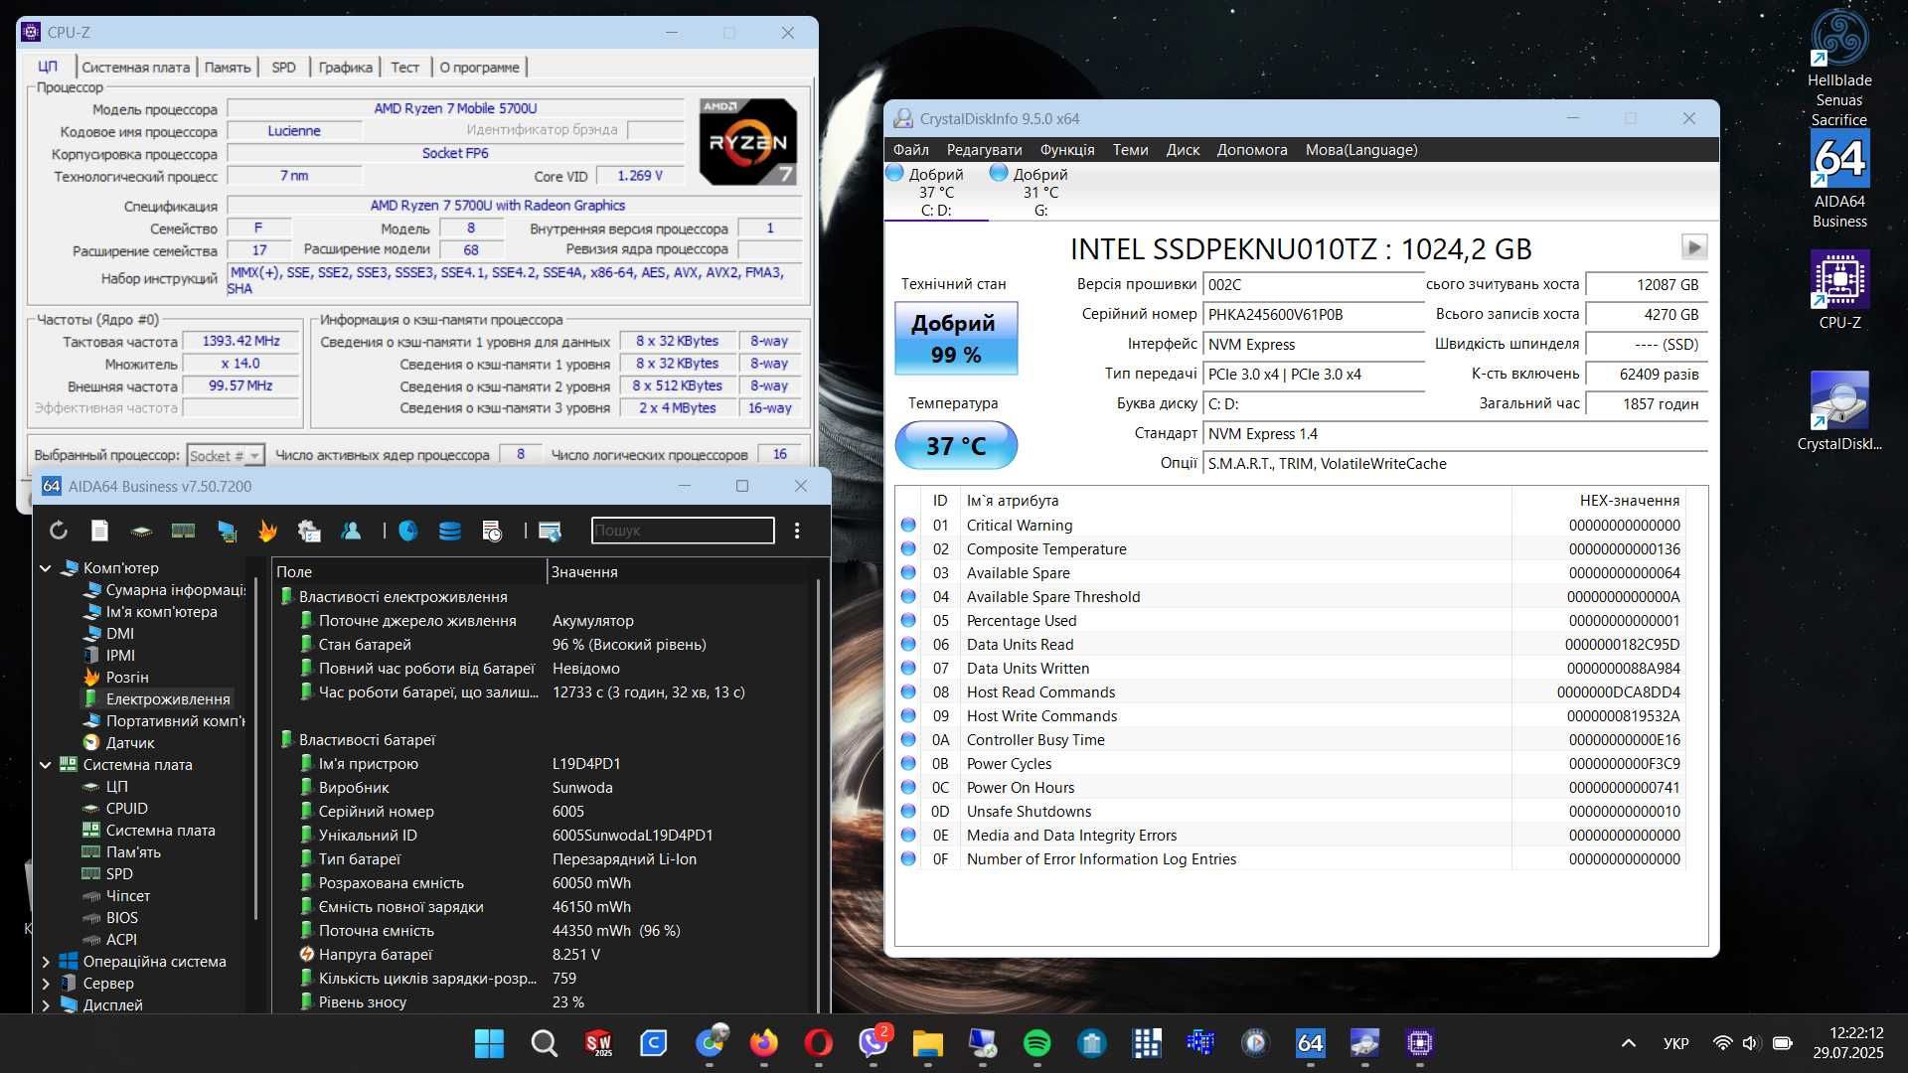This screenshot has height=1073, width=1908.
Task: Expand the Операційна система tree node
Action: [45, 962]
